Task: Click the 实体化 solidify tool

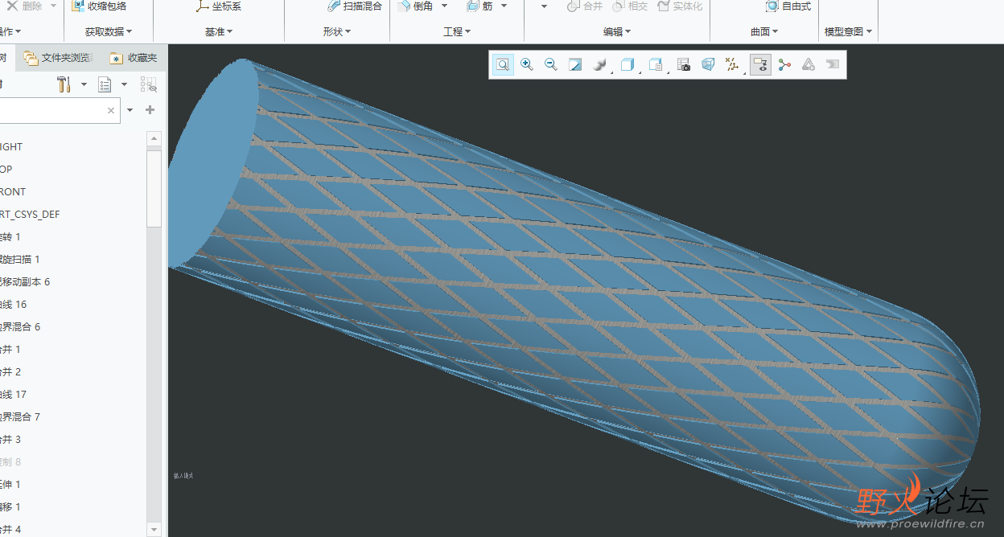Action: 680,6
